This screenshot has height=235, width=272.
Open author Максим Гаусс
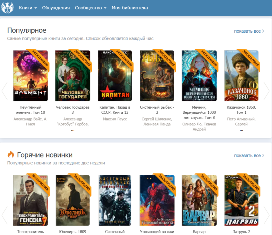(x=115, y=119)
